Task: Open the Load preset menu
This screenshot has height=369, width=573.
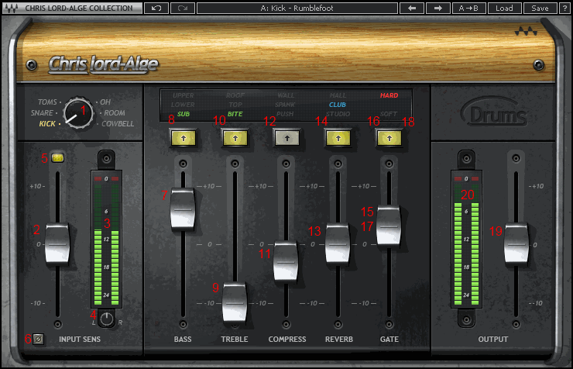Action: [504, 9]
